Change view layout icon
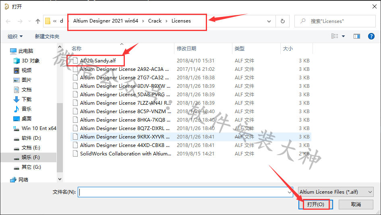 [x=335, y=36]
